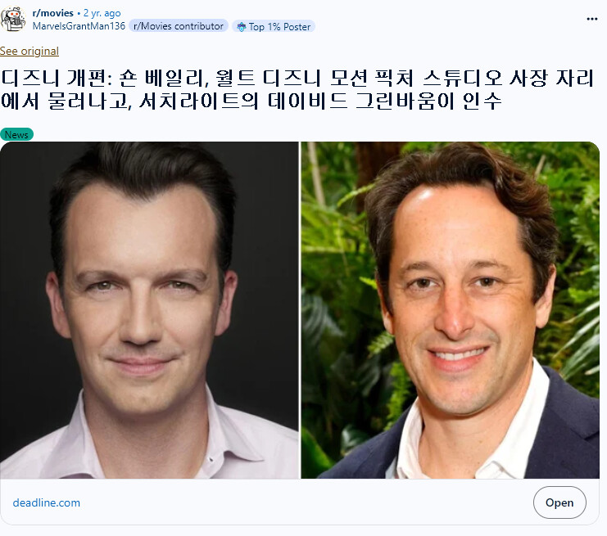Screen dimensions: 607x536
Task: Click the r/Movies contributor badge
Action: (x=179, y=26)
